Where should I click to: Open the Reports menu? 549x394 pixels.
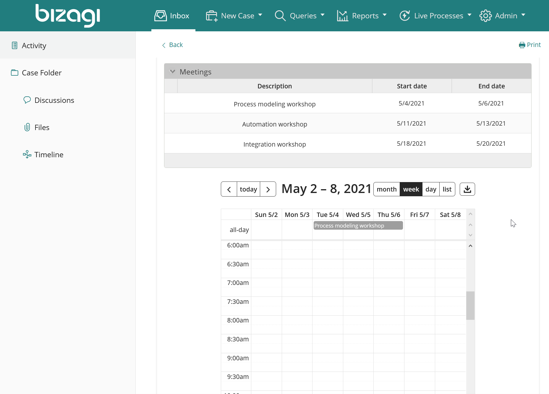coord(362,16)
